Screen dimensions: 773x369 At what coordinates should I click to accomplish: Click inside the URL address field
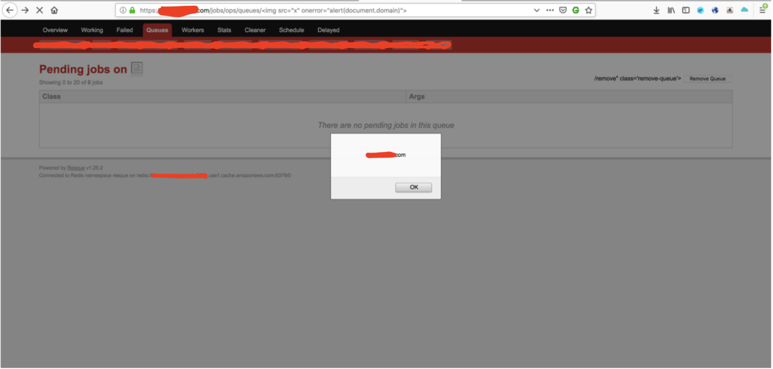point(330,11)
